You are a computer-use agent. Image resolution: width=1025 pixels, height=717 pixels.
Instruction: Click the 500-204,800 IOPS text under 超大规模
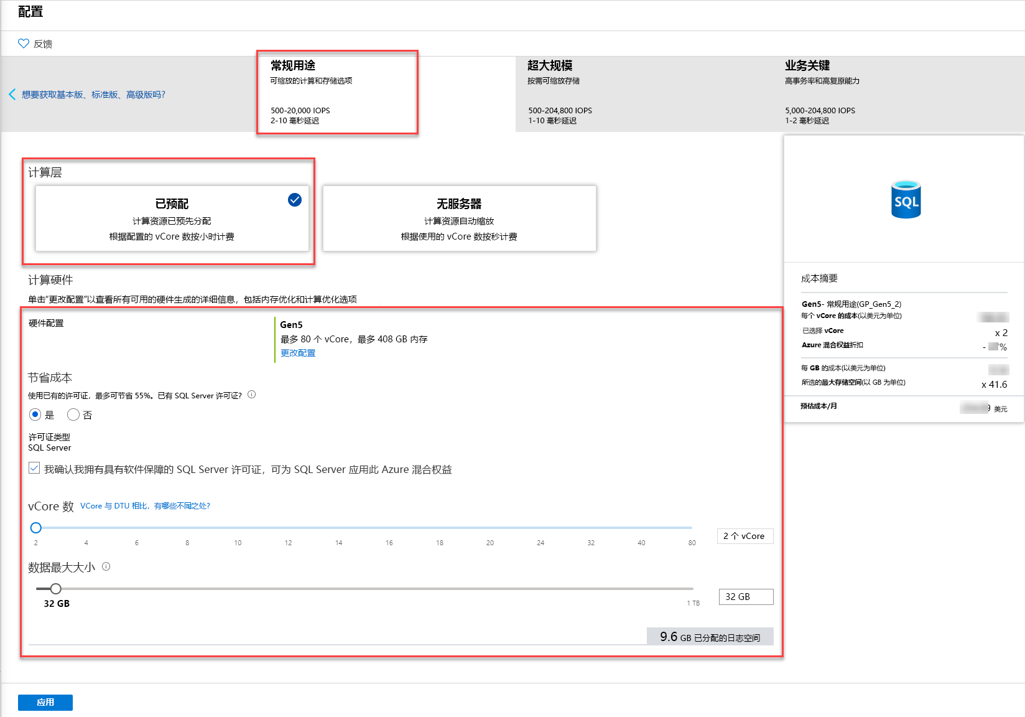click(x=560, y=111)
